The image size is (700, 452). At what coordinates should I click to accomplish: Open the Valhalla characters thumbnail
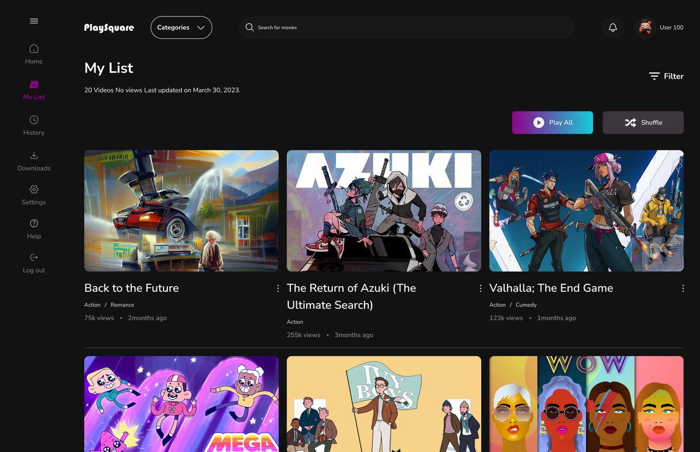click(586, 211)
